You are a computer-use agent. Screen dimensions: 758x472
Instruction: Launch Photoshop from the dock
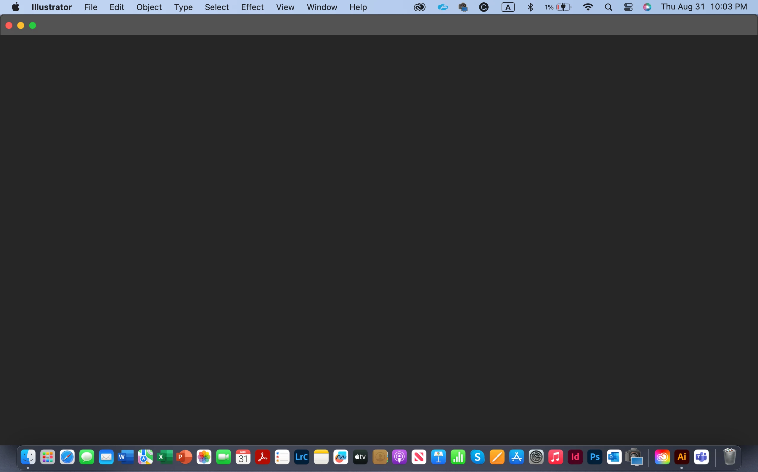click(x=595, y=457)
